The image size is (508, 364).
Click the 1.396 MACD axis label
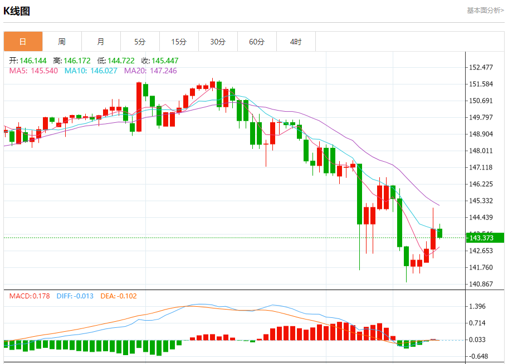point(477,306)
